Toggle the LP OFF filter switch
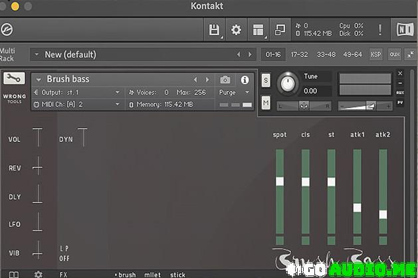Image resolution: width=418 pixels, height=278 pixels. [64, 253]
